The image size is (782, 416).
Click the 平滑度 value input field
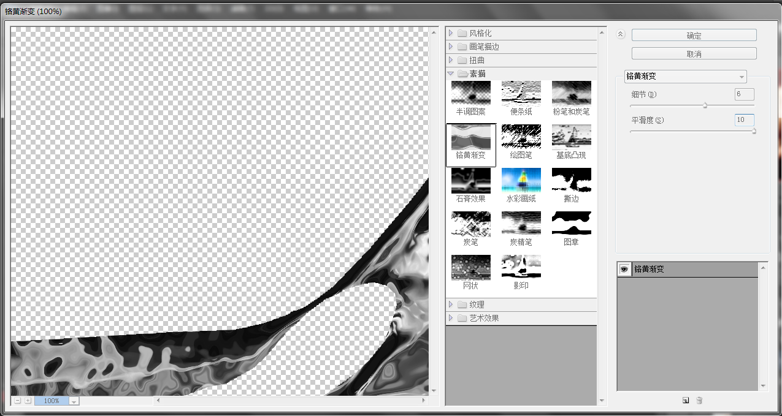tap(744, 119)
